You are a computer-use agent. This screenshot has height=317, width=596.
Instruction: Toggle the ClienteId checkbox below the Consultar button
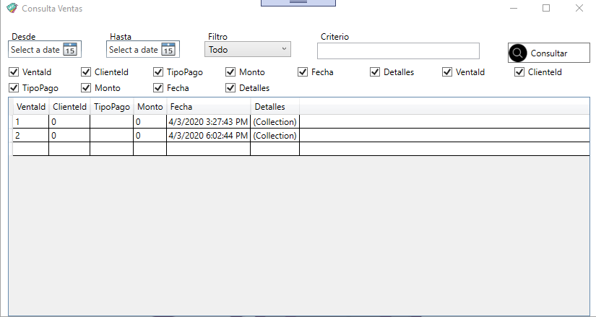pos(519,71)
